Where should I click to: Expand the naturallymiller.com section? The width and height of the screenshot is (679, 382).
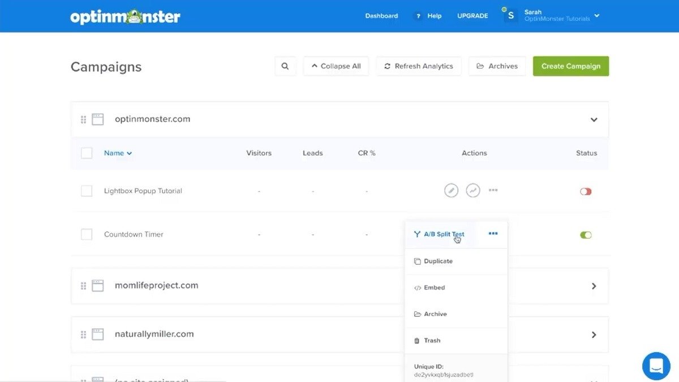tap(594, 334)
